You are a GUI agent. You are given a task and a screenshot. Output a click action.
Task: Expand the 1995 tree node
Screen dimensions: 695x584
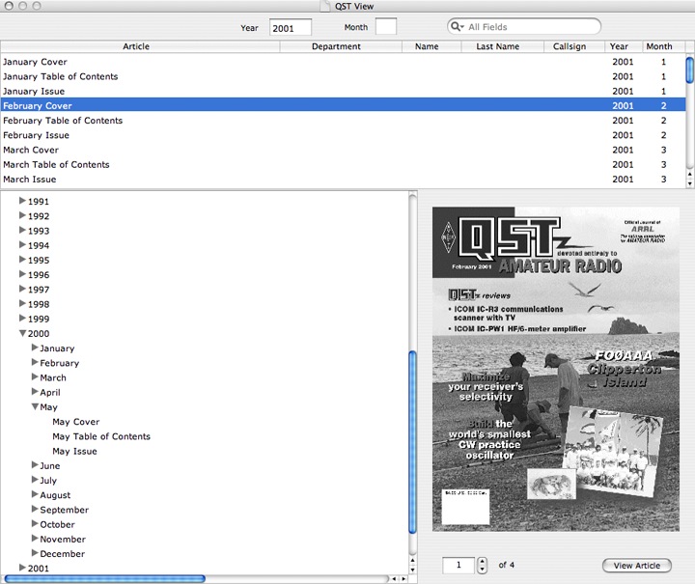pos(22,260)
